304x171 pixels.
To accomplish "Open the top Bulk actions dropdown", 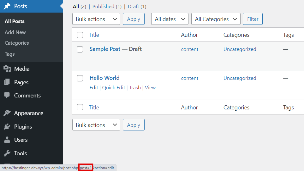I will coord(96,19).
